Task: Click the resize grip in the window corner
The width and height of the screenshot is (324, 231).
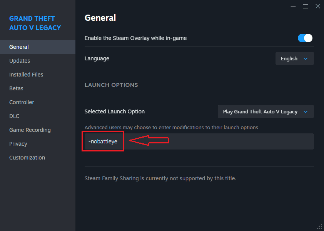Action: coord(319,226)
